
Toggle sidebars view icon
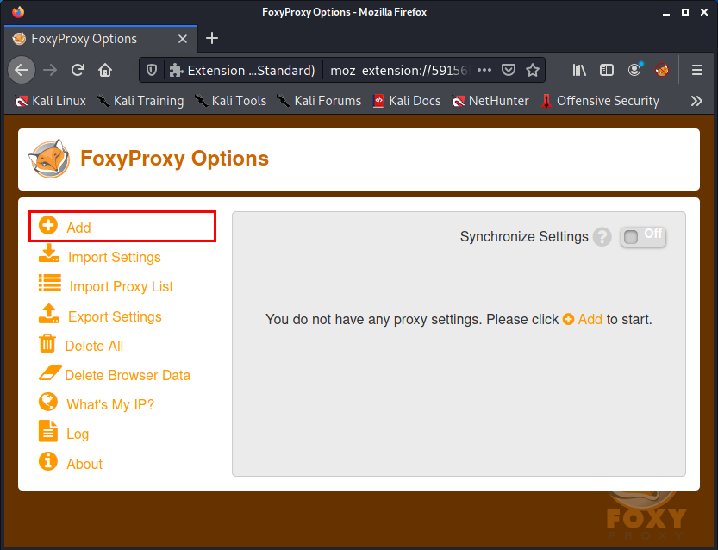[607, 70]
